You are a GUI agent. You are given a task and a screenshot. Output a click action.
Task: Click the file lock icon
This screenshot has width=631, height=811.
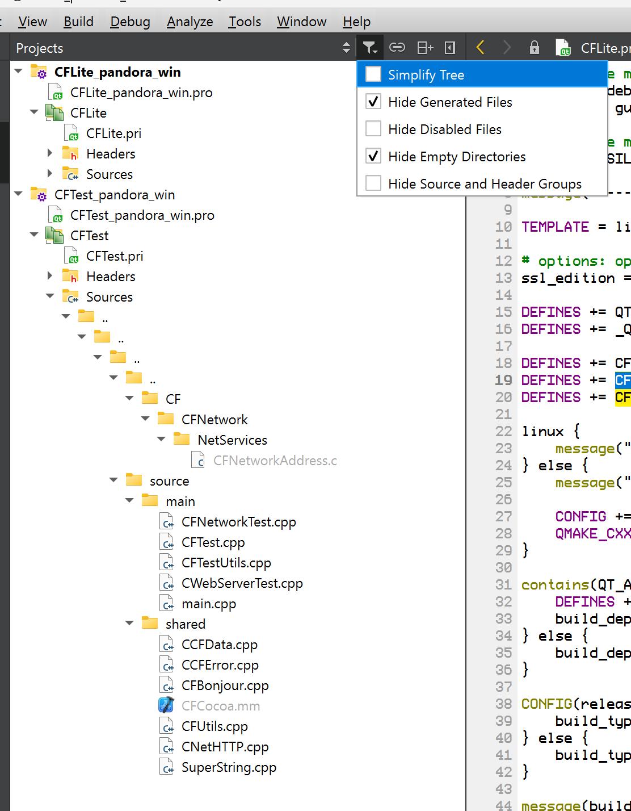click(534, 48)
